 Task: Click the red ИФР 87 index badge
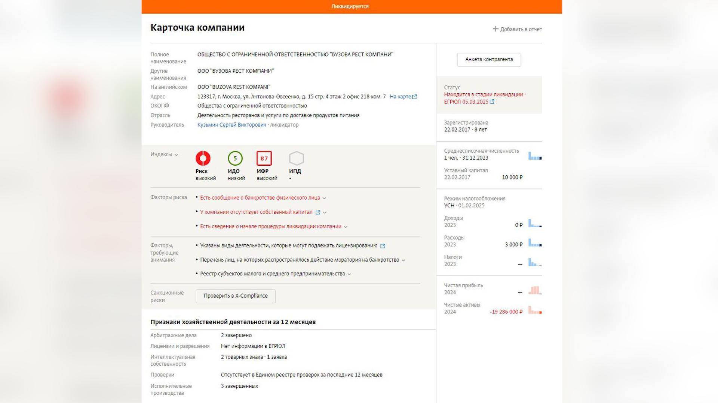tap(264, 158)
